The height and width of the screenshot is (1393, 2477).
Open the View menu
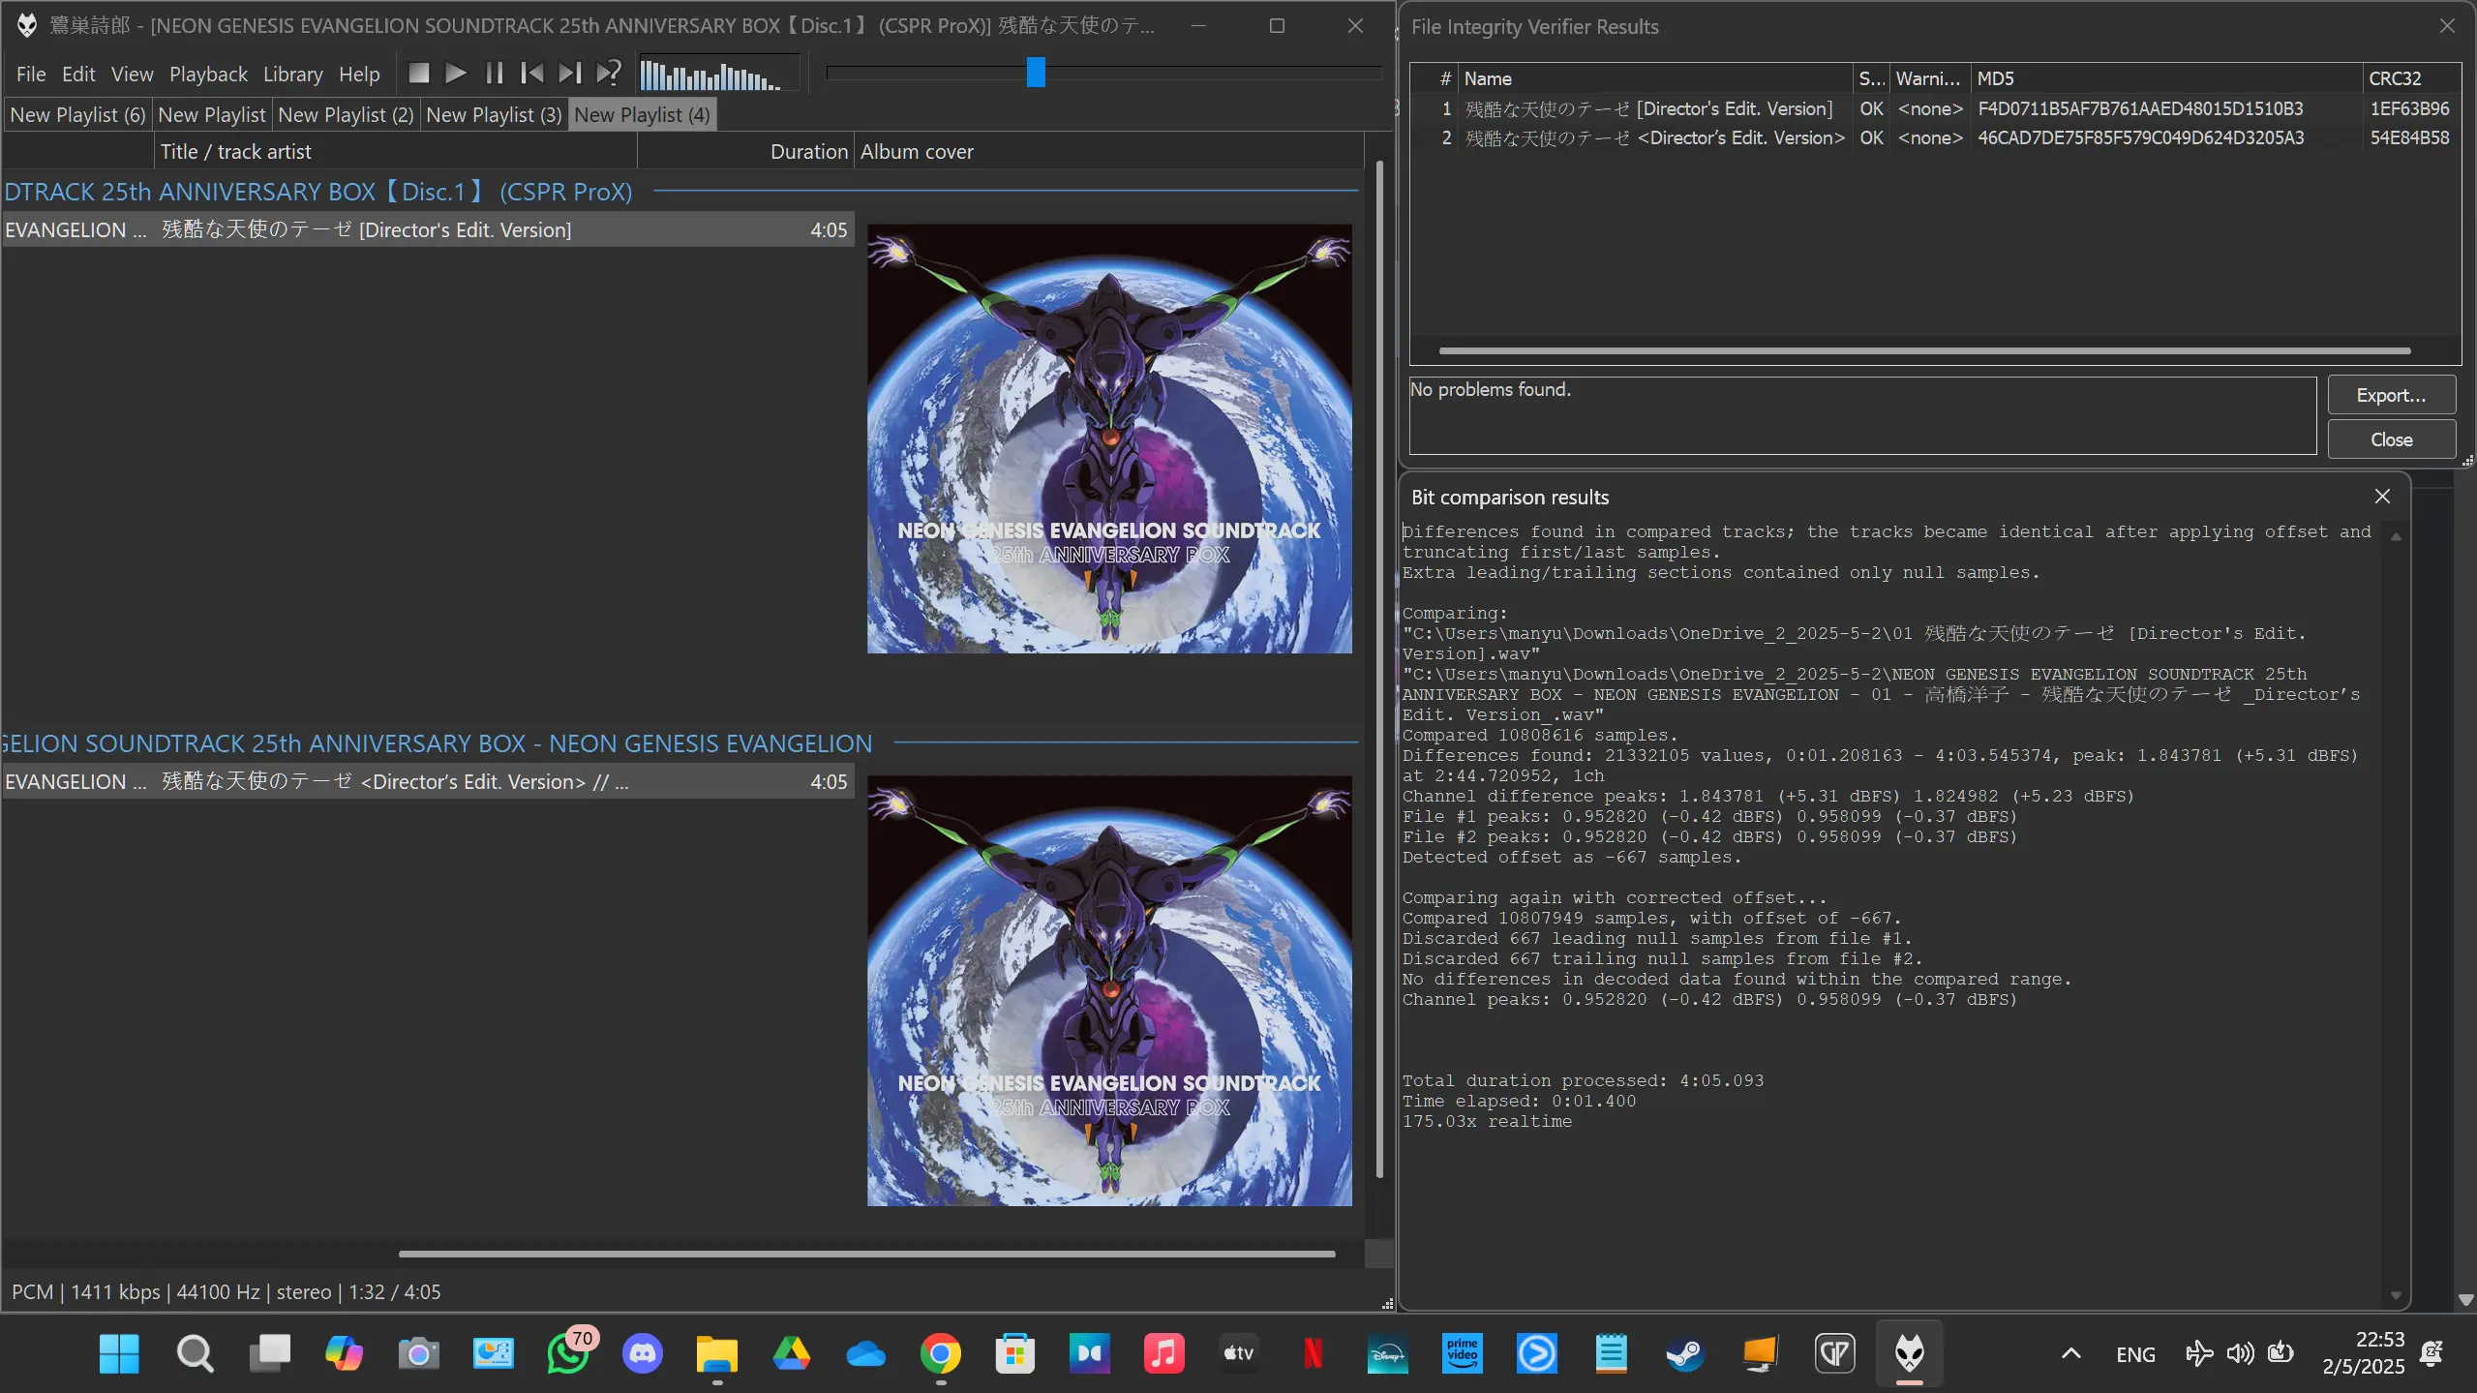[132, 75]
